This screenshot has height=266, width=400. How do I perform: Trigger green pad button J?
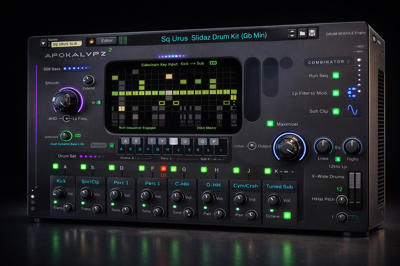[x=236, y=170]
